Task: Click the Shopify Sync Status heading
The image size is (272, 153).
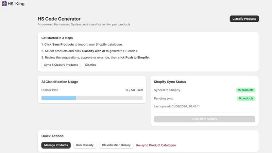Action: [x=170, y=82]
